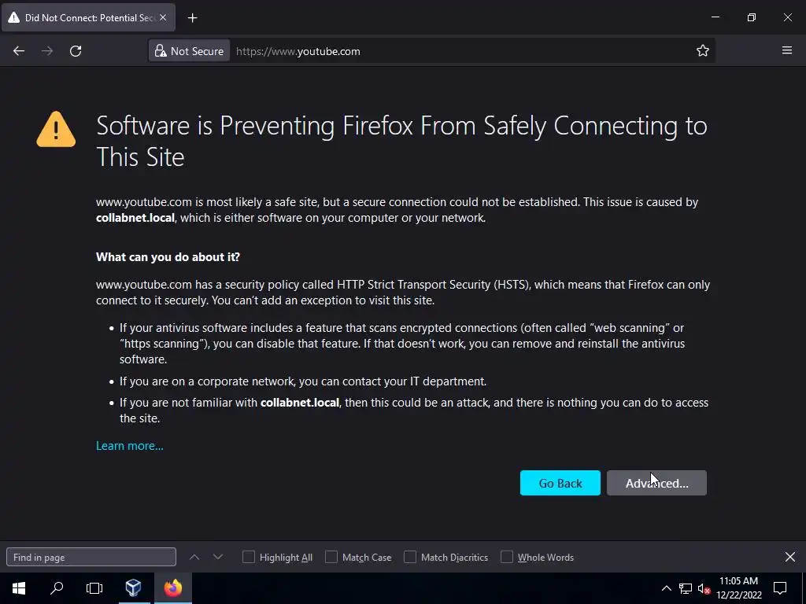Enable the Highlight All checkbox
The width and height of the screenshot is (806, 604).
[249, 557]
